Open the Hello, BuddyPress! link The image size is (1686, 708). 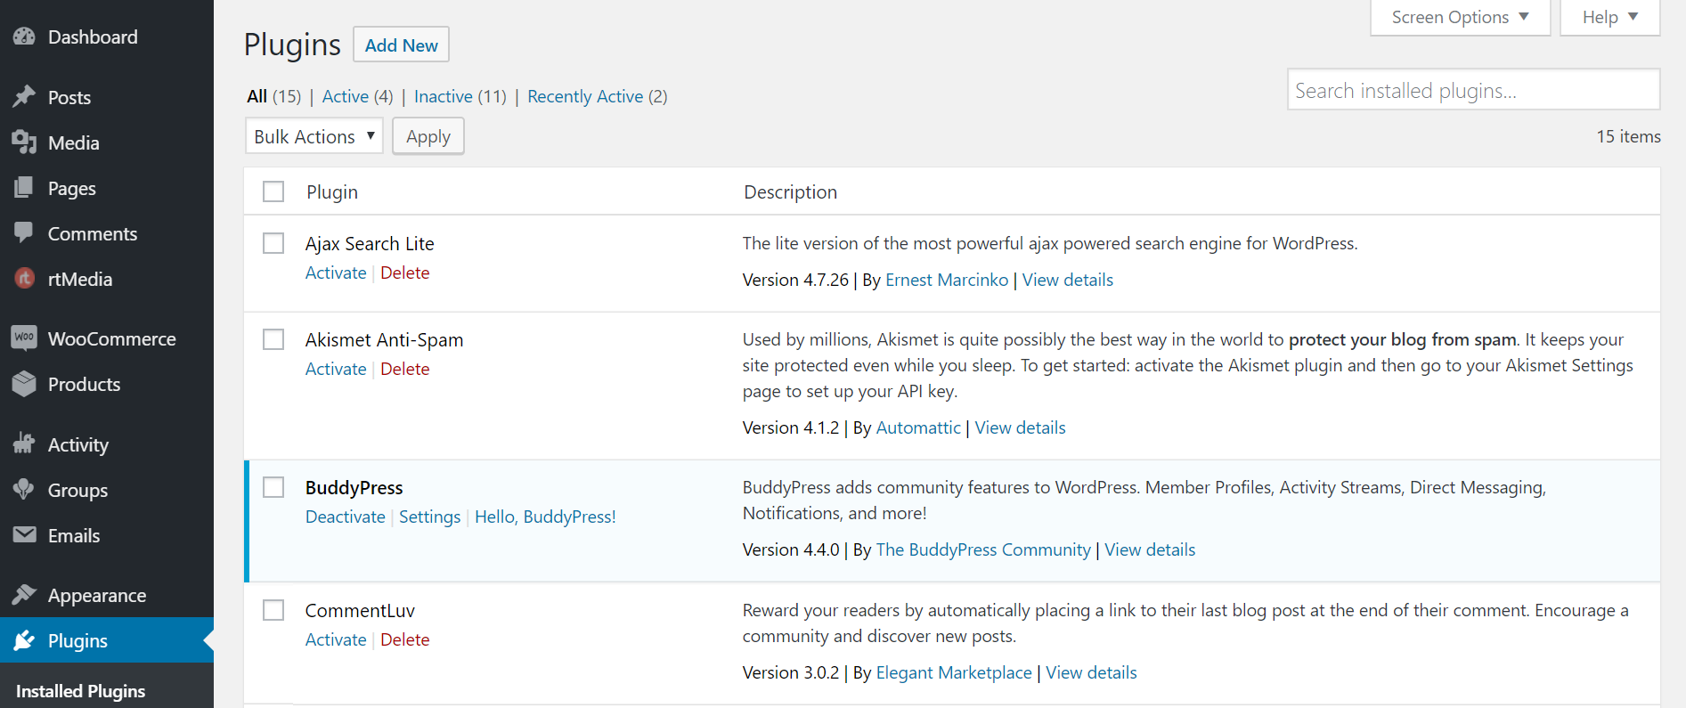tap(545, 517)
